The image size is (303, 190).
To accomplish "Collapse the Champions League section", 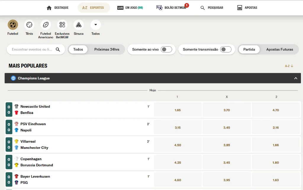I will [x=296, y=78].
